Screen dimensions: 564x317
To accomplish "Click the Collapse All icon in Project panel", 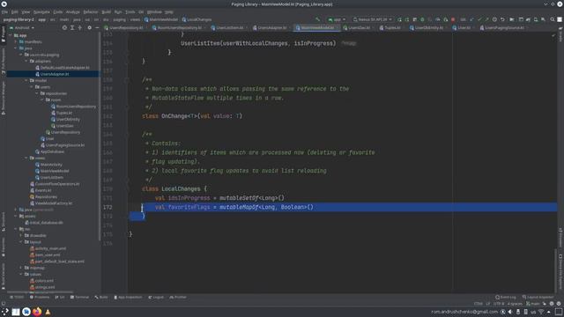I will (80, 27).
